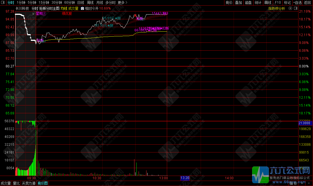Open the 标记 marker tool
The width and height of the screenshot is (313, 186).
click(x=287, y=3)
